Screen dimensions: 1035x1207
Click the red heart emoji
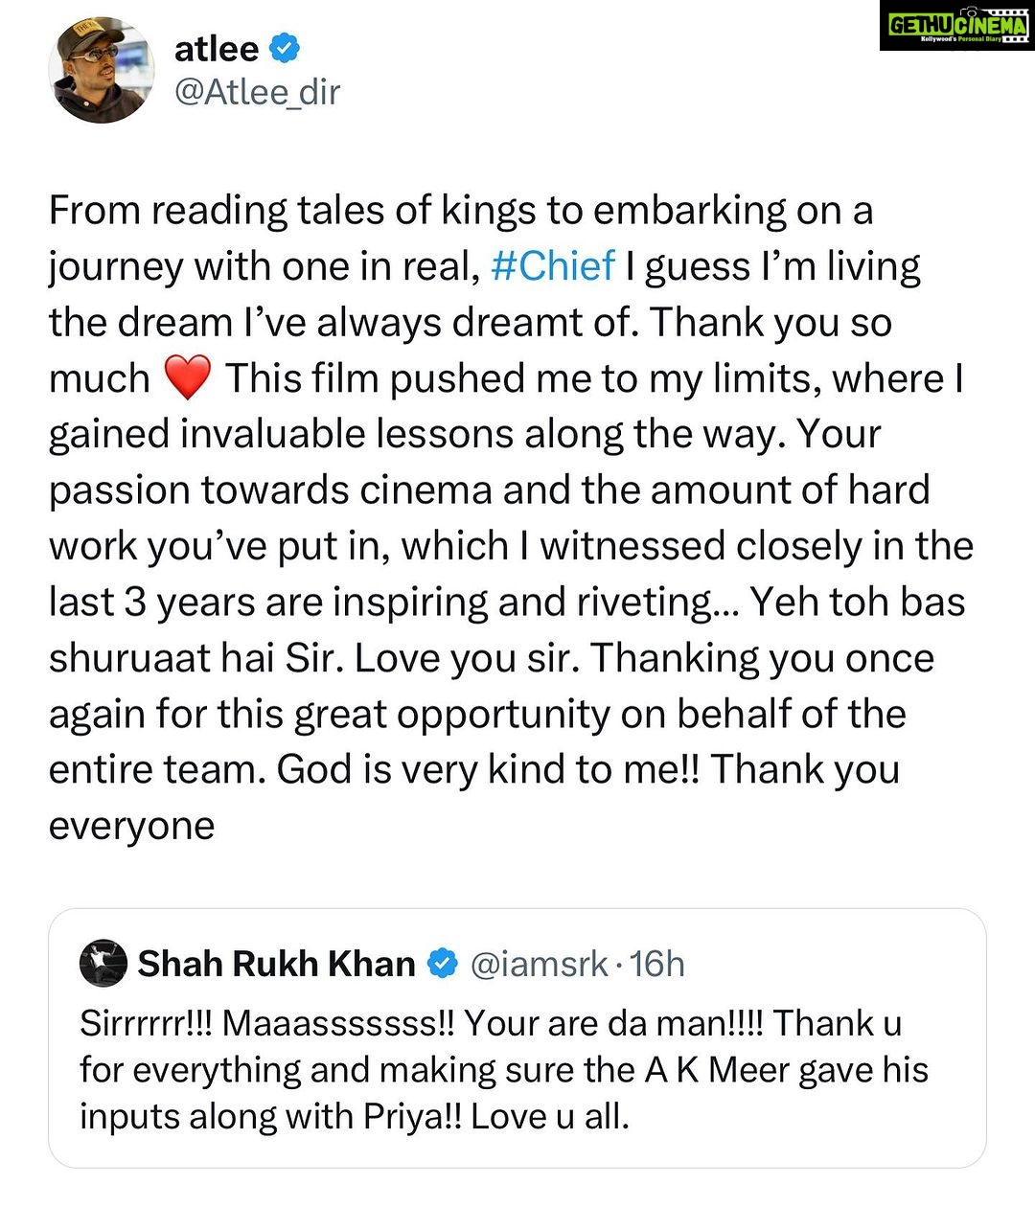[188, 378]
